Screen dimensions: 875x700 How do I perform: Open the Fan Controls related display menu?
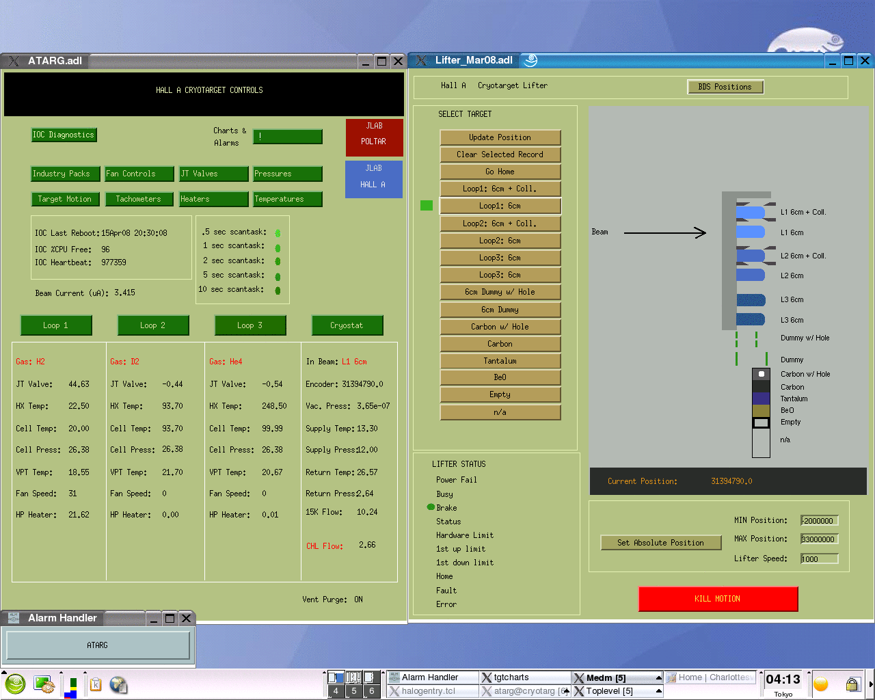pos(139,174)
